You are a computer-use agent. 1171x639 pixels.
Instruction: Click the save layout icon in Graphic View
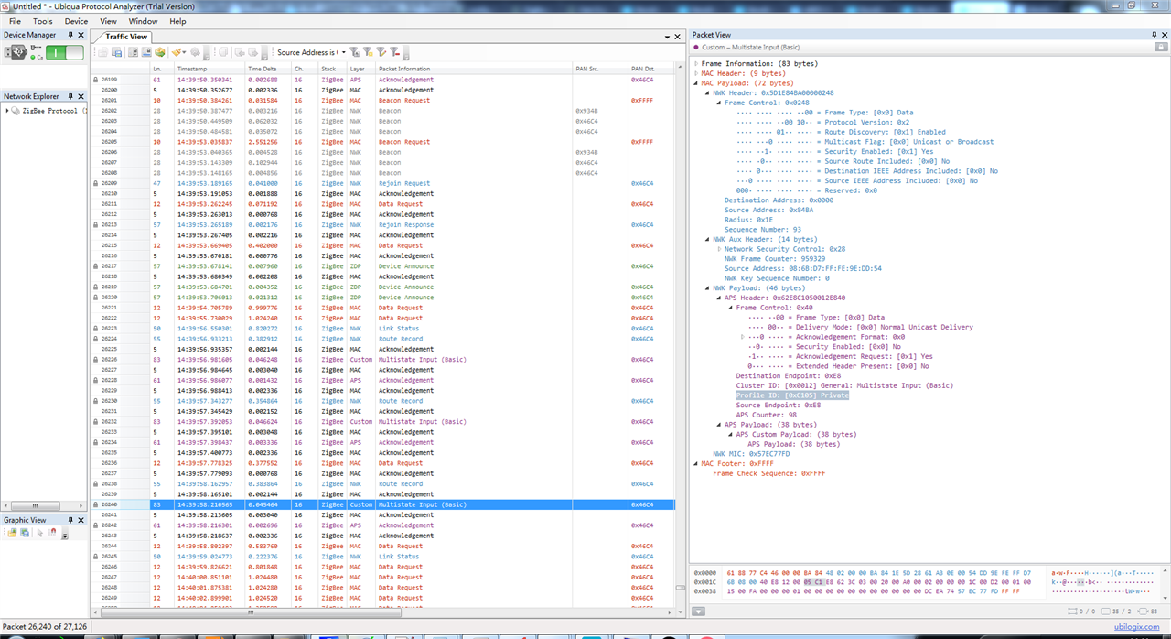(x=25, y=533)
